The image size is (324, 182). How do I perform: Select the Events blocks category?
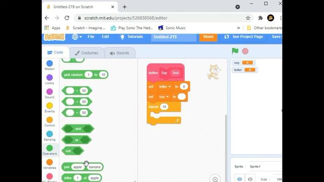tap(50, 108)
